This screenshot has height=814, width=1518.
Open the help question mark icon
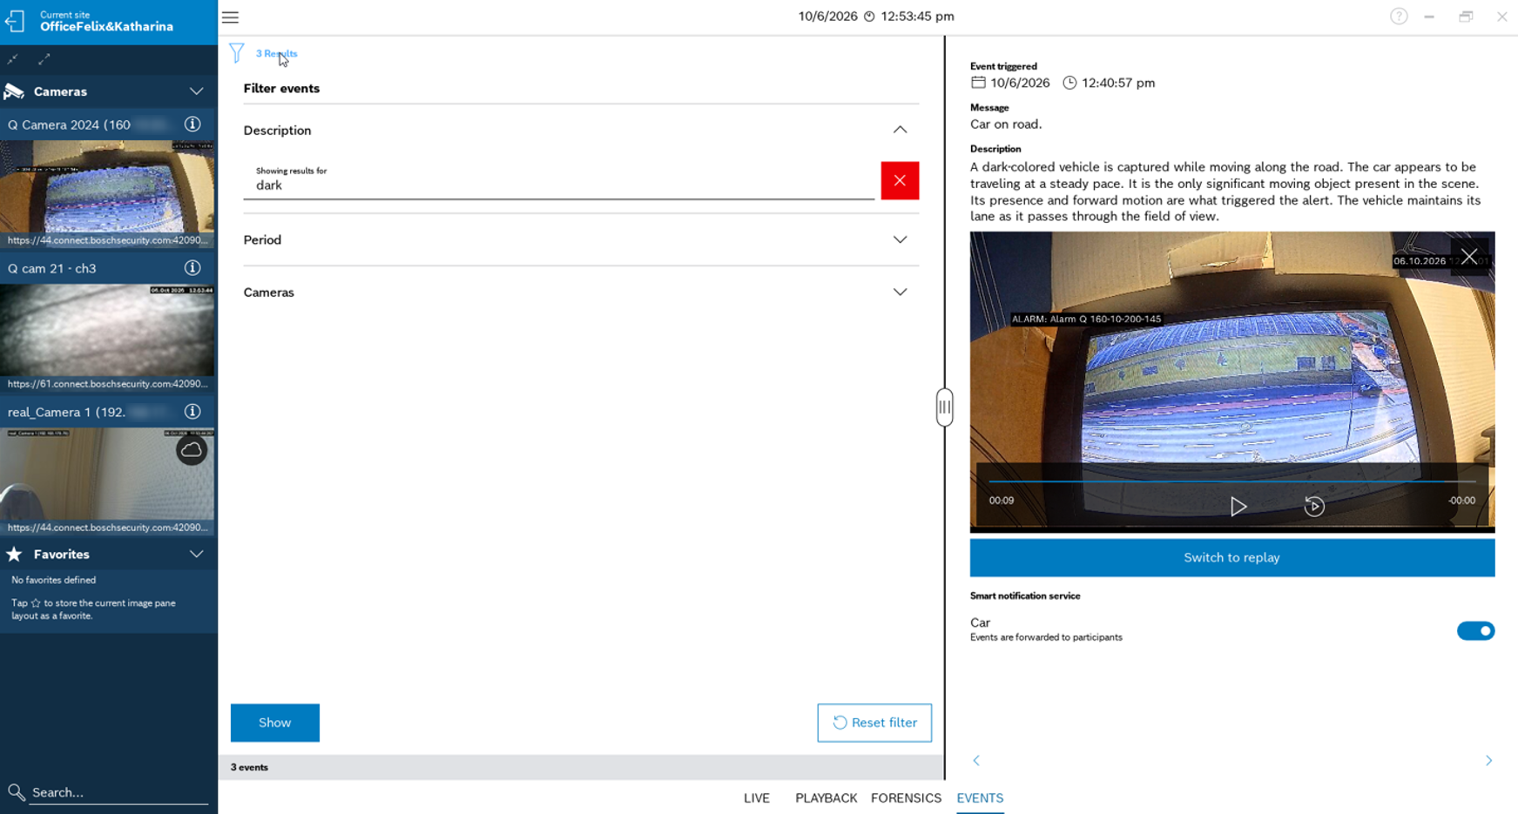coord(1399,17)
